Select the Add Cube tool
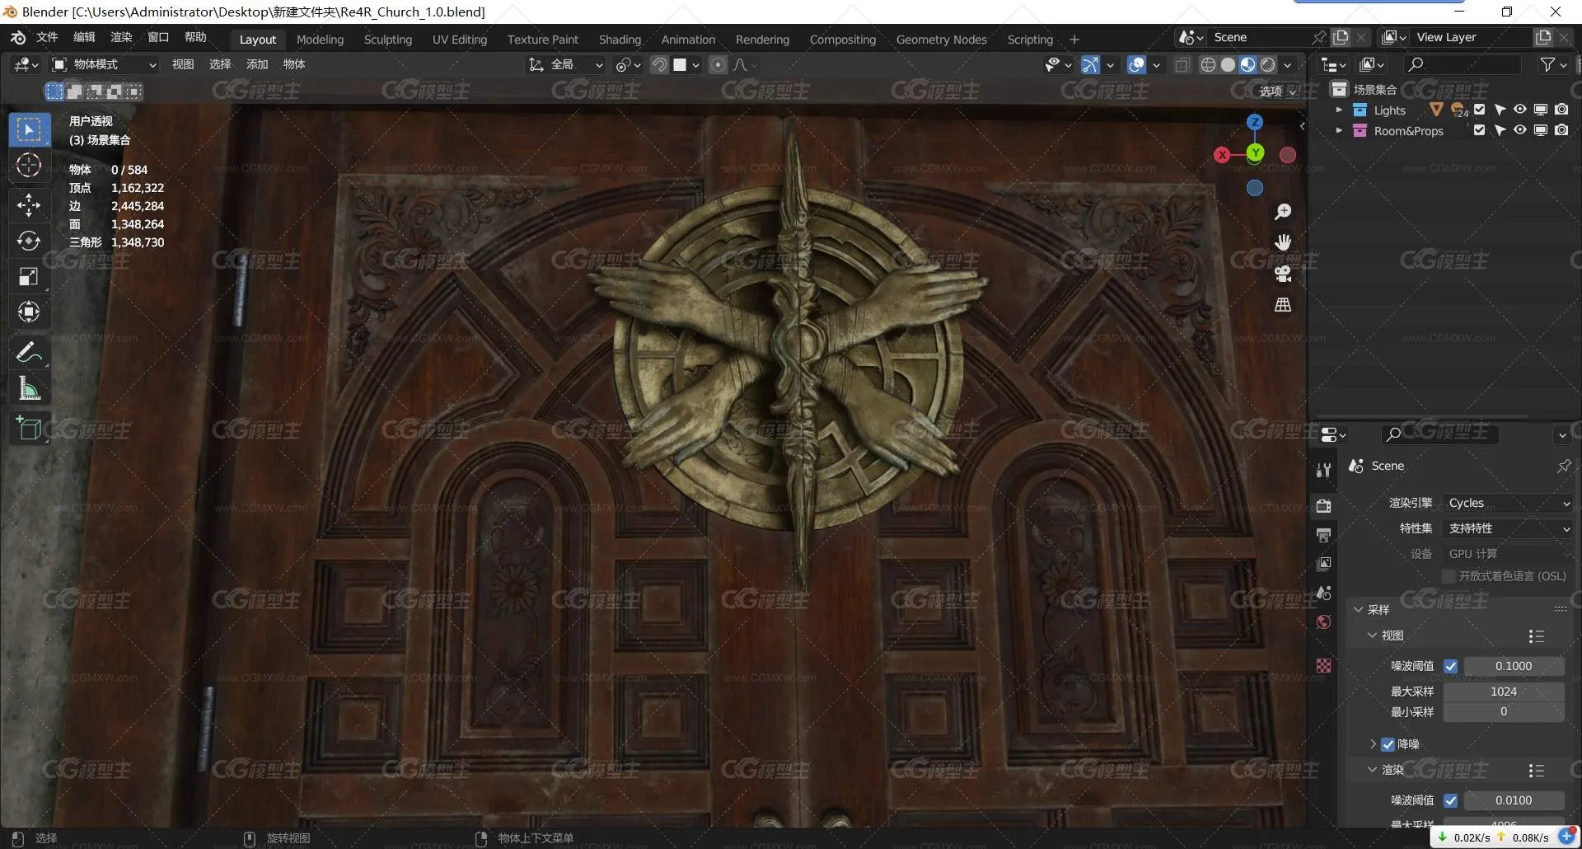The image size is (1582, 849). click(x=29, y=428)
